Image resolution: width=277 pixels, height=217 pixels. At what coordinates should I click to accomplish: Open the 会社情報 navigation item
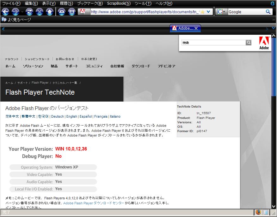click(117, 66)
